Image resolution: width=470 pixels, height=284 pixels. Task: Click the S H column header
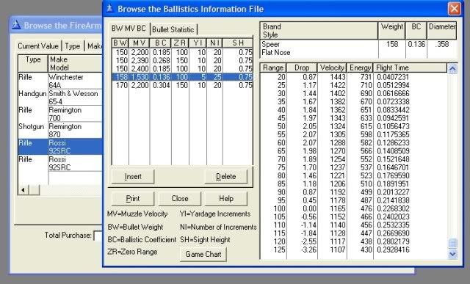[x=238, y=43]
